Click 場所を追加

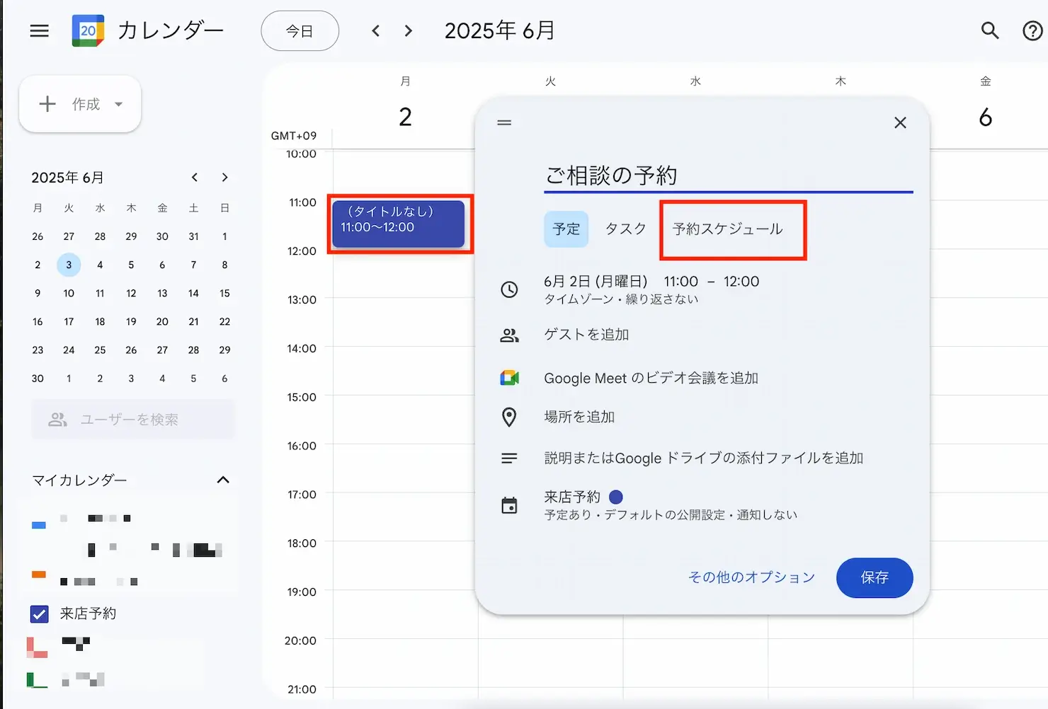coord(579,417)
